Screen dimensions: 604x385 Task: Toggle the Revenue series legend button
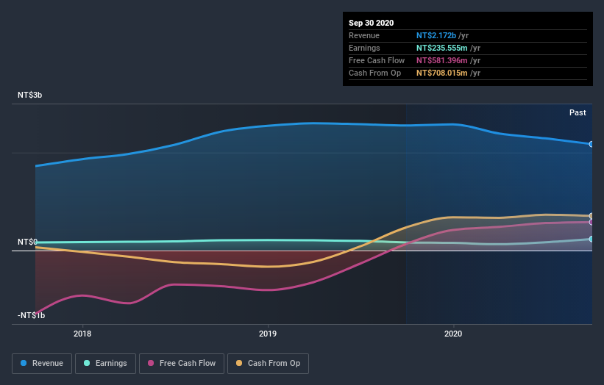tap(42, 364)
